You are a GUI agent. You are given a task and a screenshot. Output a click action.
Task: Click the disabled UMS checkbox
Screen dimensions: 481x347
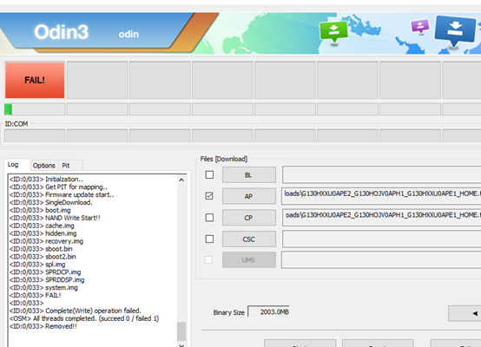tap(208, 260)
